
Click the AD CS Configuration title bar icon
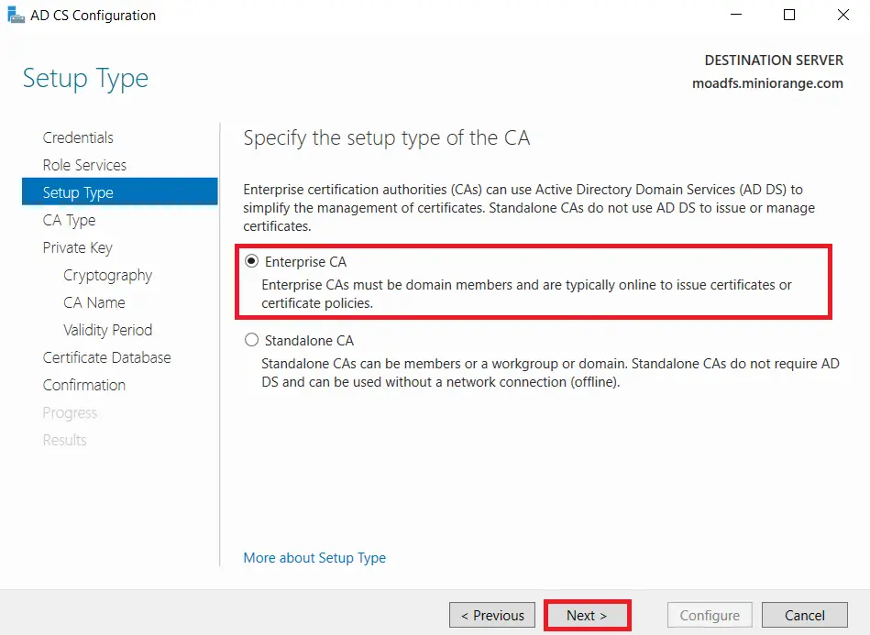(16, 15)
